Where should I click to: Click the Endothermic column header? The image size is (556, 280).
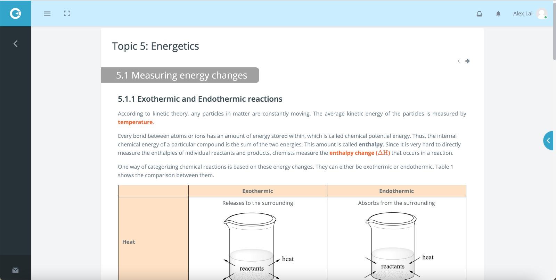click(x=396, y=191)
